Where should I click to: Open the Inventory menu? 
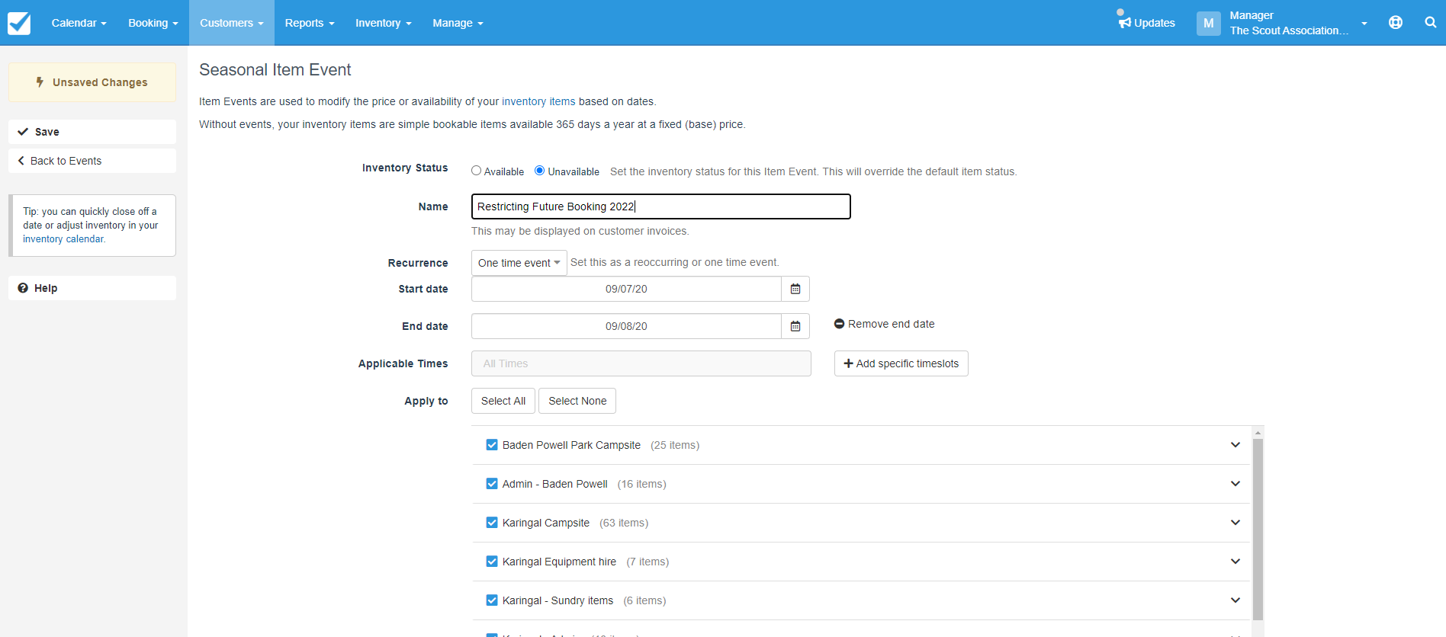point(383,23)
